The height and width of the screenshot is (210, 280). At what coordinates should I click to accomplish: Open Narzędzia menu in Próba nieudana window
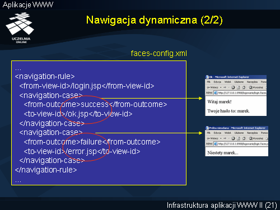coord(252,133)
